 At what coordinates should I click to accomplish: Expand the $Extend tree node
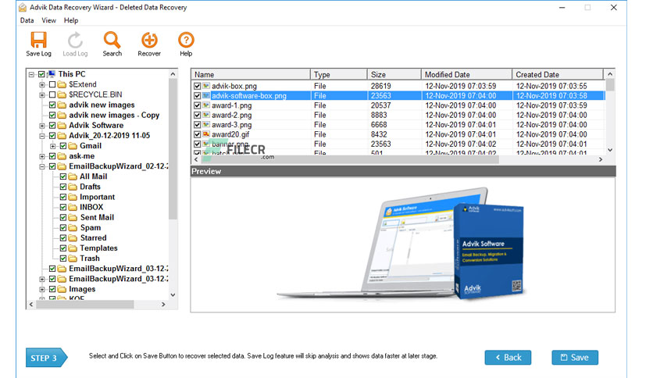42,84
